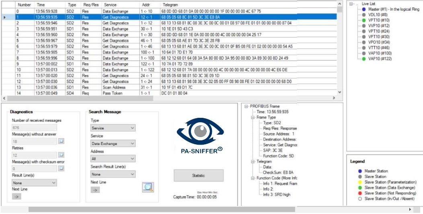Go to next line in Search Message

pyautogui.click(x=95, y=190)
